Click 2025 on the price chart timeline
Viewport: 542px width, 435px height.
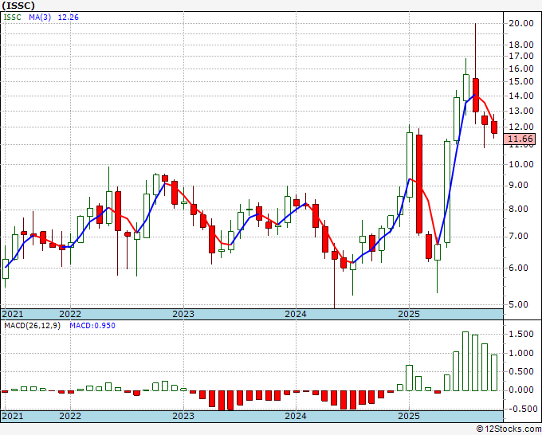pos(409,314)
